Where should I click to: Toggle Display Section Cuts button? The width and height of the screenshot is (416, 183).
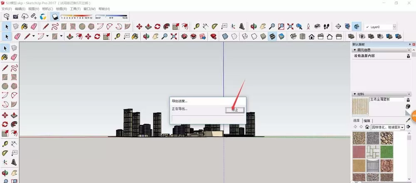coord(357,27)
